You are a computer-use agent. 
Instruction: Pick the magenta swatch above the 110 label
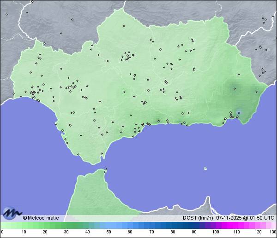[x=236, y=225]
